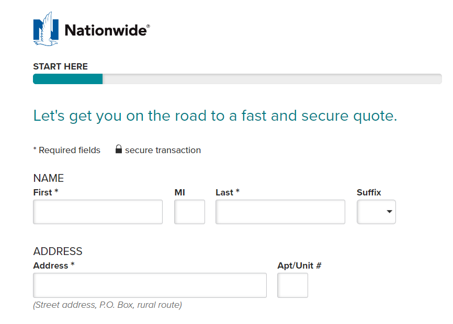Click the "MI" field label
The image size is (453, 324).
(180, 192)
